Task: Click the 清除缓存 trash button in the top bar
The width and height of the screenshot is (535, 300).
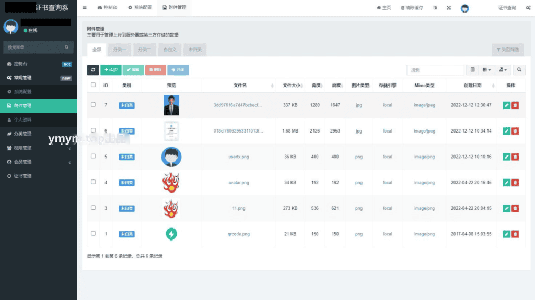Action: coord(412,8)
